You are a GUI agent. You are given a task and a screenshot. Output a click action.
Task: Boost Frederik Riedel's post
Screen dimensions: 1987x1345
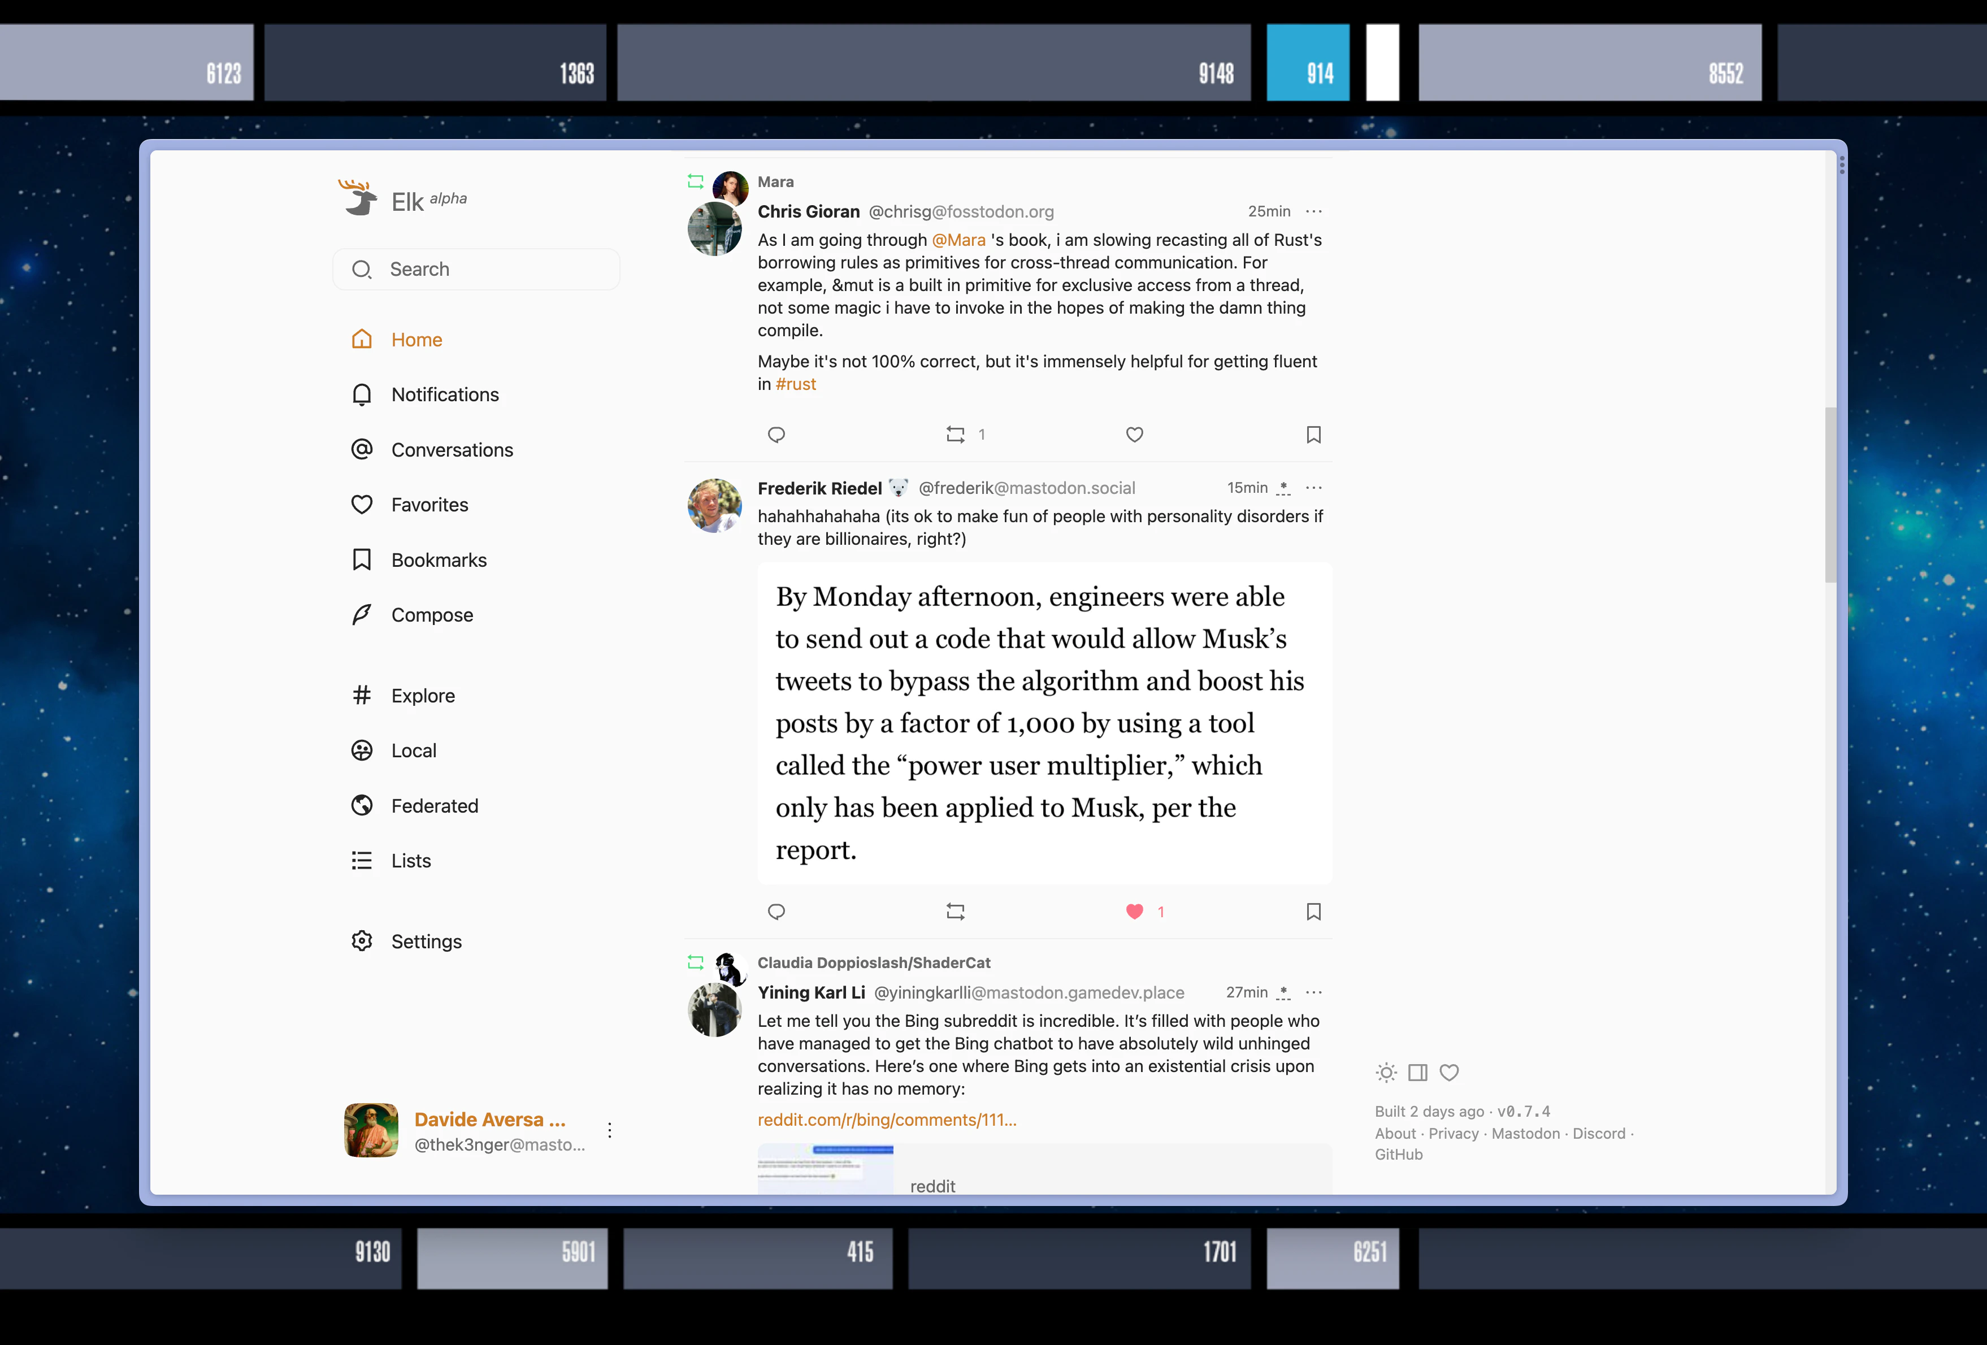955,912
